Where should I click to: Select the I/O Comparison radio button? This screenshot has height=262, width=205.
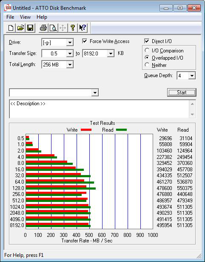[147, 50]
